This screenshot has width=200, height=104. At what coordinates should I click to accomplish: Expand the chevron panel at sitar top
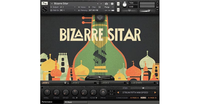point(100,18)
